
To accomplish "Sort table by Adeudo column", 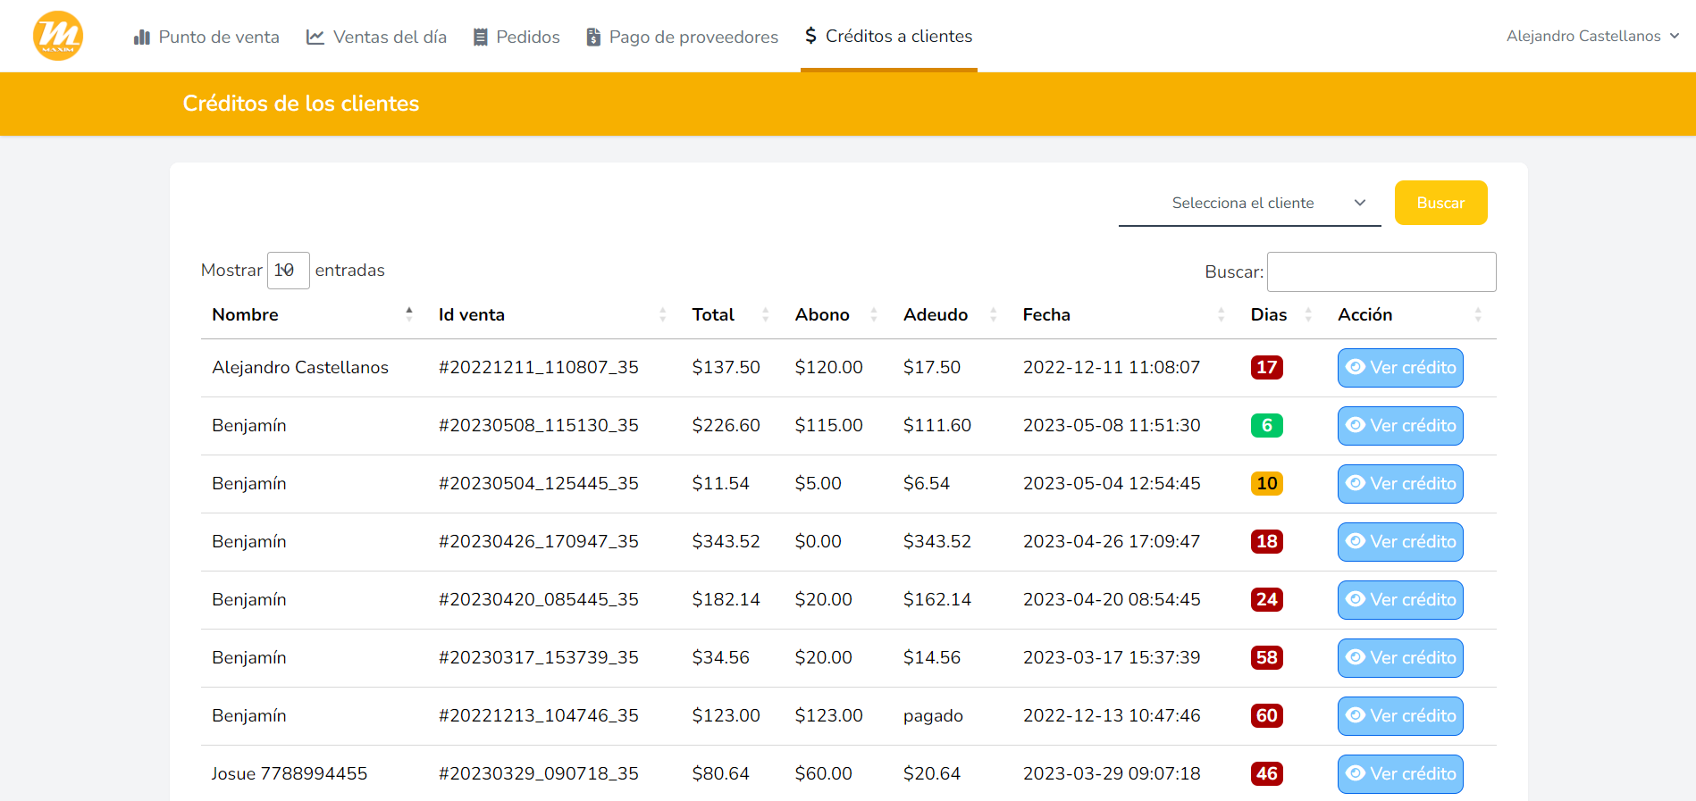I will pos(951,314).
